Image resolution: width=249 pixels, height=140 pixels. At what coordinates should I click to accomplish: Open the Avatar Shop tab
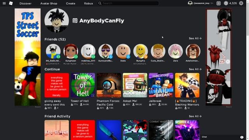click(x=49, y=3)
